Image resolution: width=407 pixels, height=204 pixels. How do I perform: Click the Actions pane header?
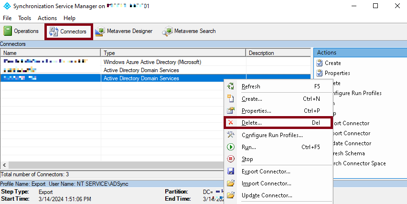[x=360, y=53]
